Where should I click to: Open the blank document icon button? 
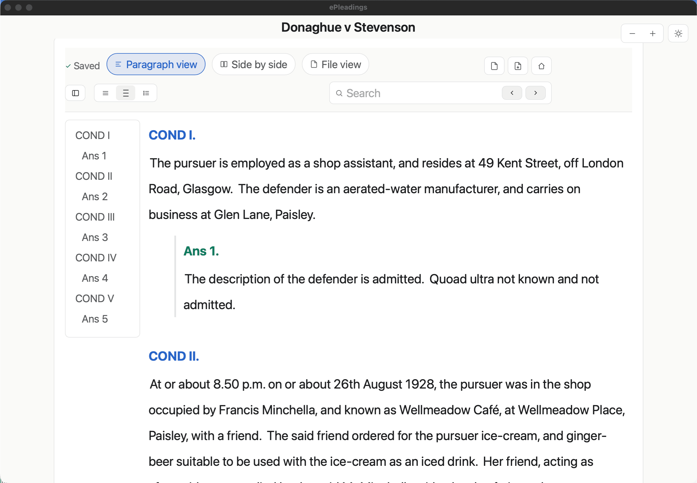(494, 66)
